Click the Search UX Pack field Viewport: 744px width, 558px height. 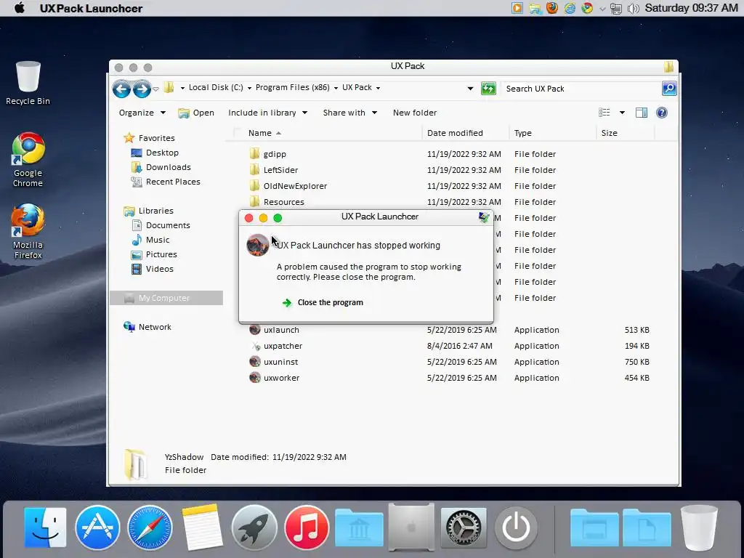tap(582, 89)
